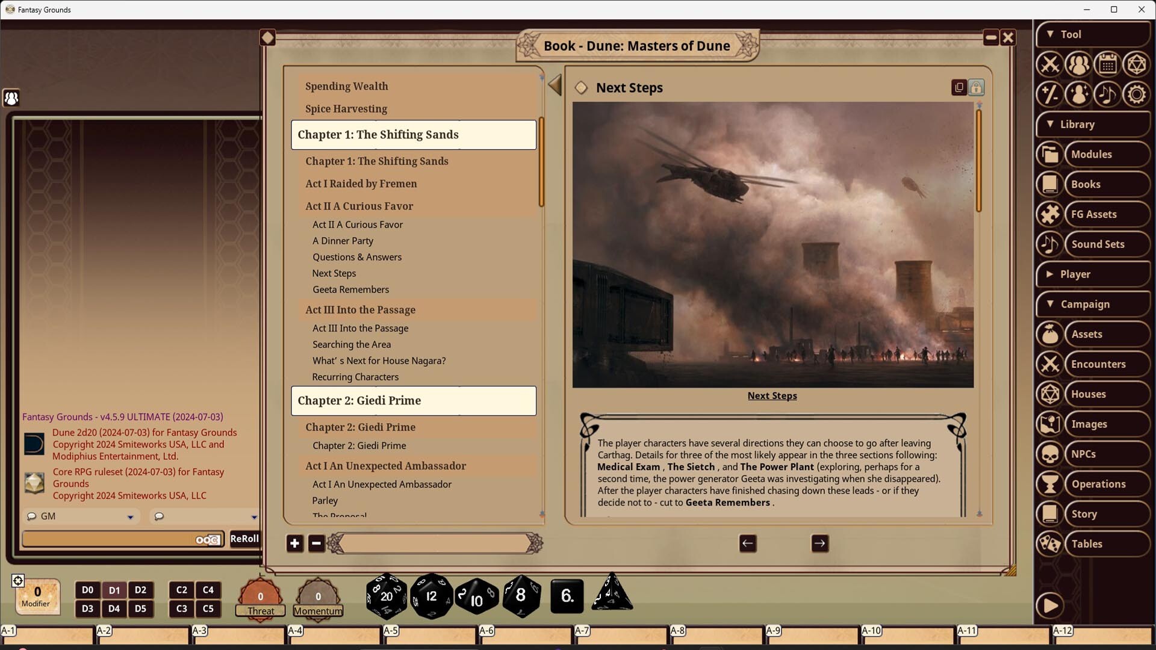Click the Sound Sets music icon
This screenshot has width=1156, height=650.
pyautogui.click(x=1049, y=244)
